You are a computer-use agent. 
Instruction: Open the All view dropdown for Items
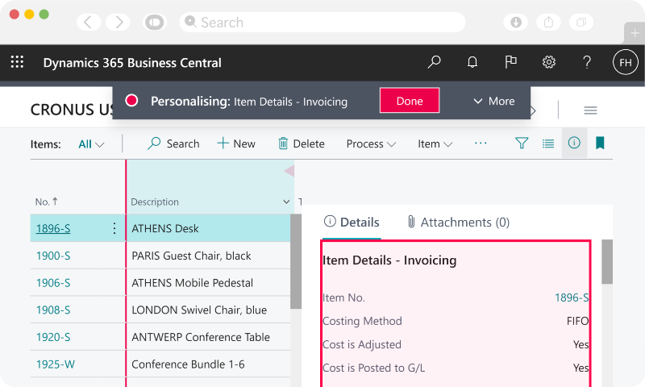(x=91, y=144)
